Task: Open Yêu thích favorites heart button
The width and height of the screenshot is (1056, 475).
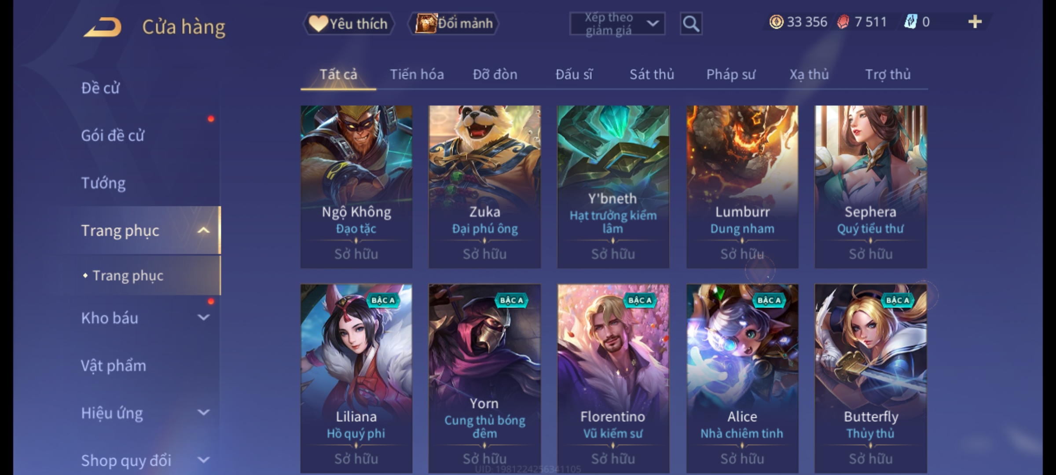Action: (348, 24)
